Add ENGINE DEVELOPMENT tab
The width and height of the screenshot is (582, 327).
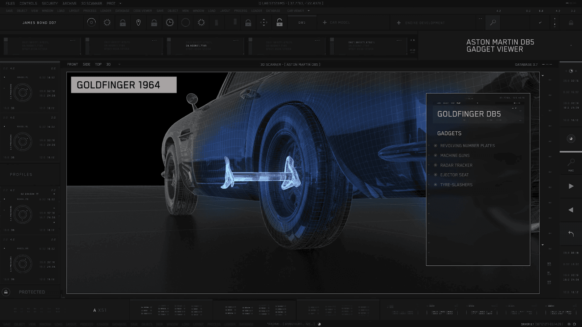click(x=421, y=23)
